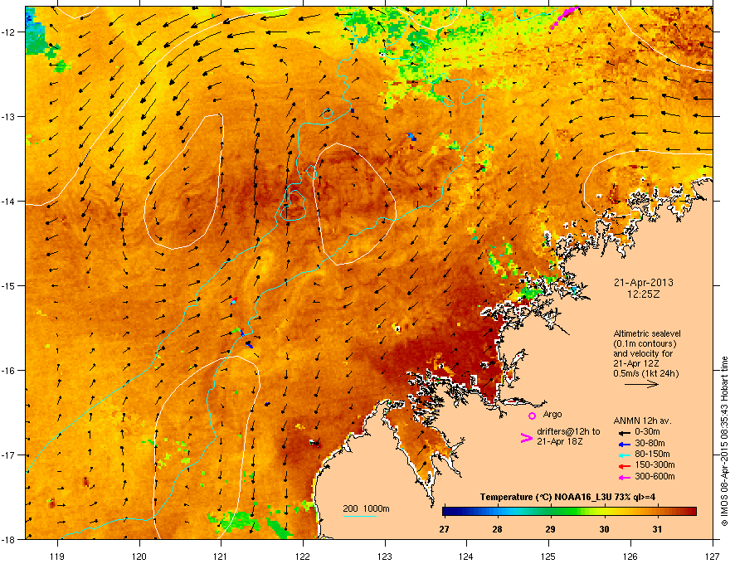Click latitude axis label -17
Image resolution: width=730 pixels, height=564 pixels.
coord(9,455)
